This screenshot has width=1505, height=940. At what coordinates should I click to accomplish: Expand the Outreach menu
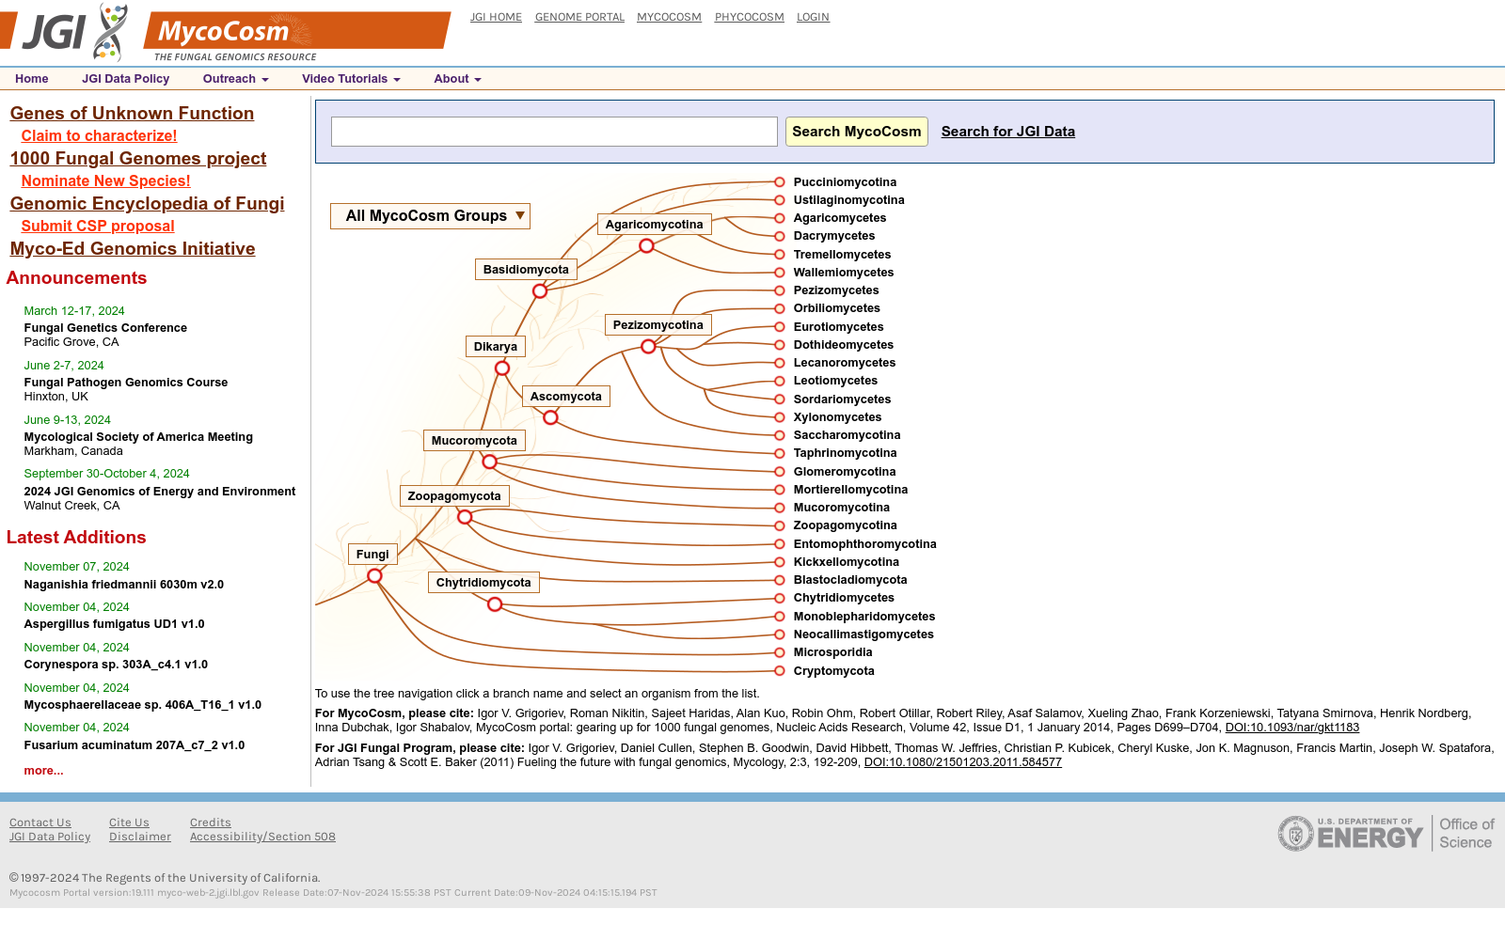(x=235, y=79)
